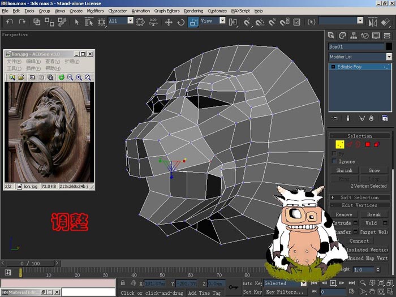Toggle the By Vertex checkbox
396x297 pixels.
pos(334,153)
